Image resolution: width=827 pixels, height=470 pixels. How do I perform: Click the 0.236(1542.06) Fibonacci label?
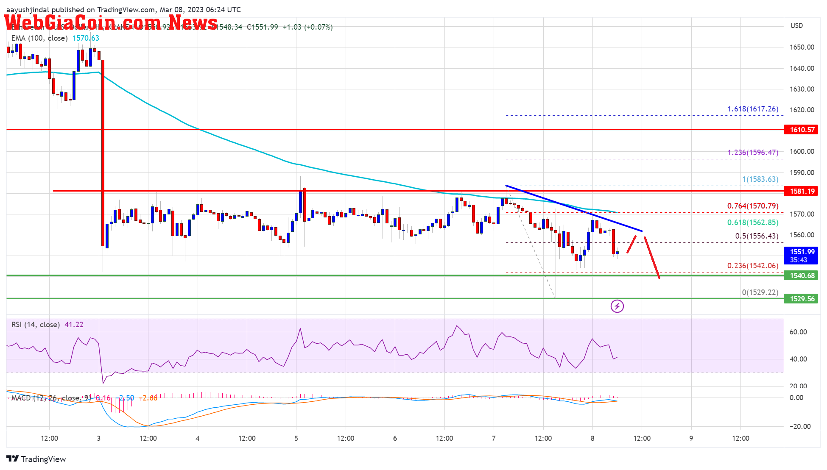[753, 266]
